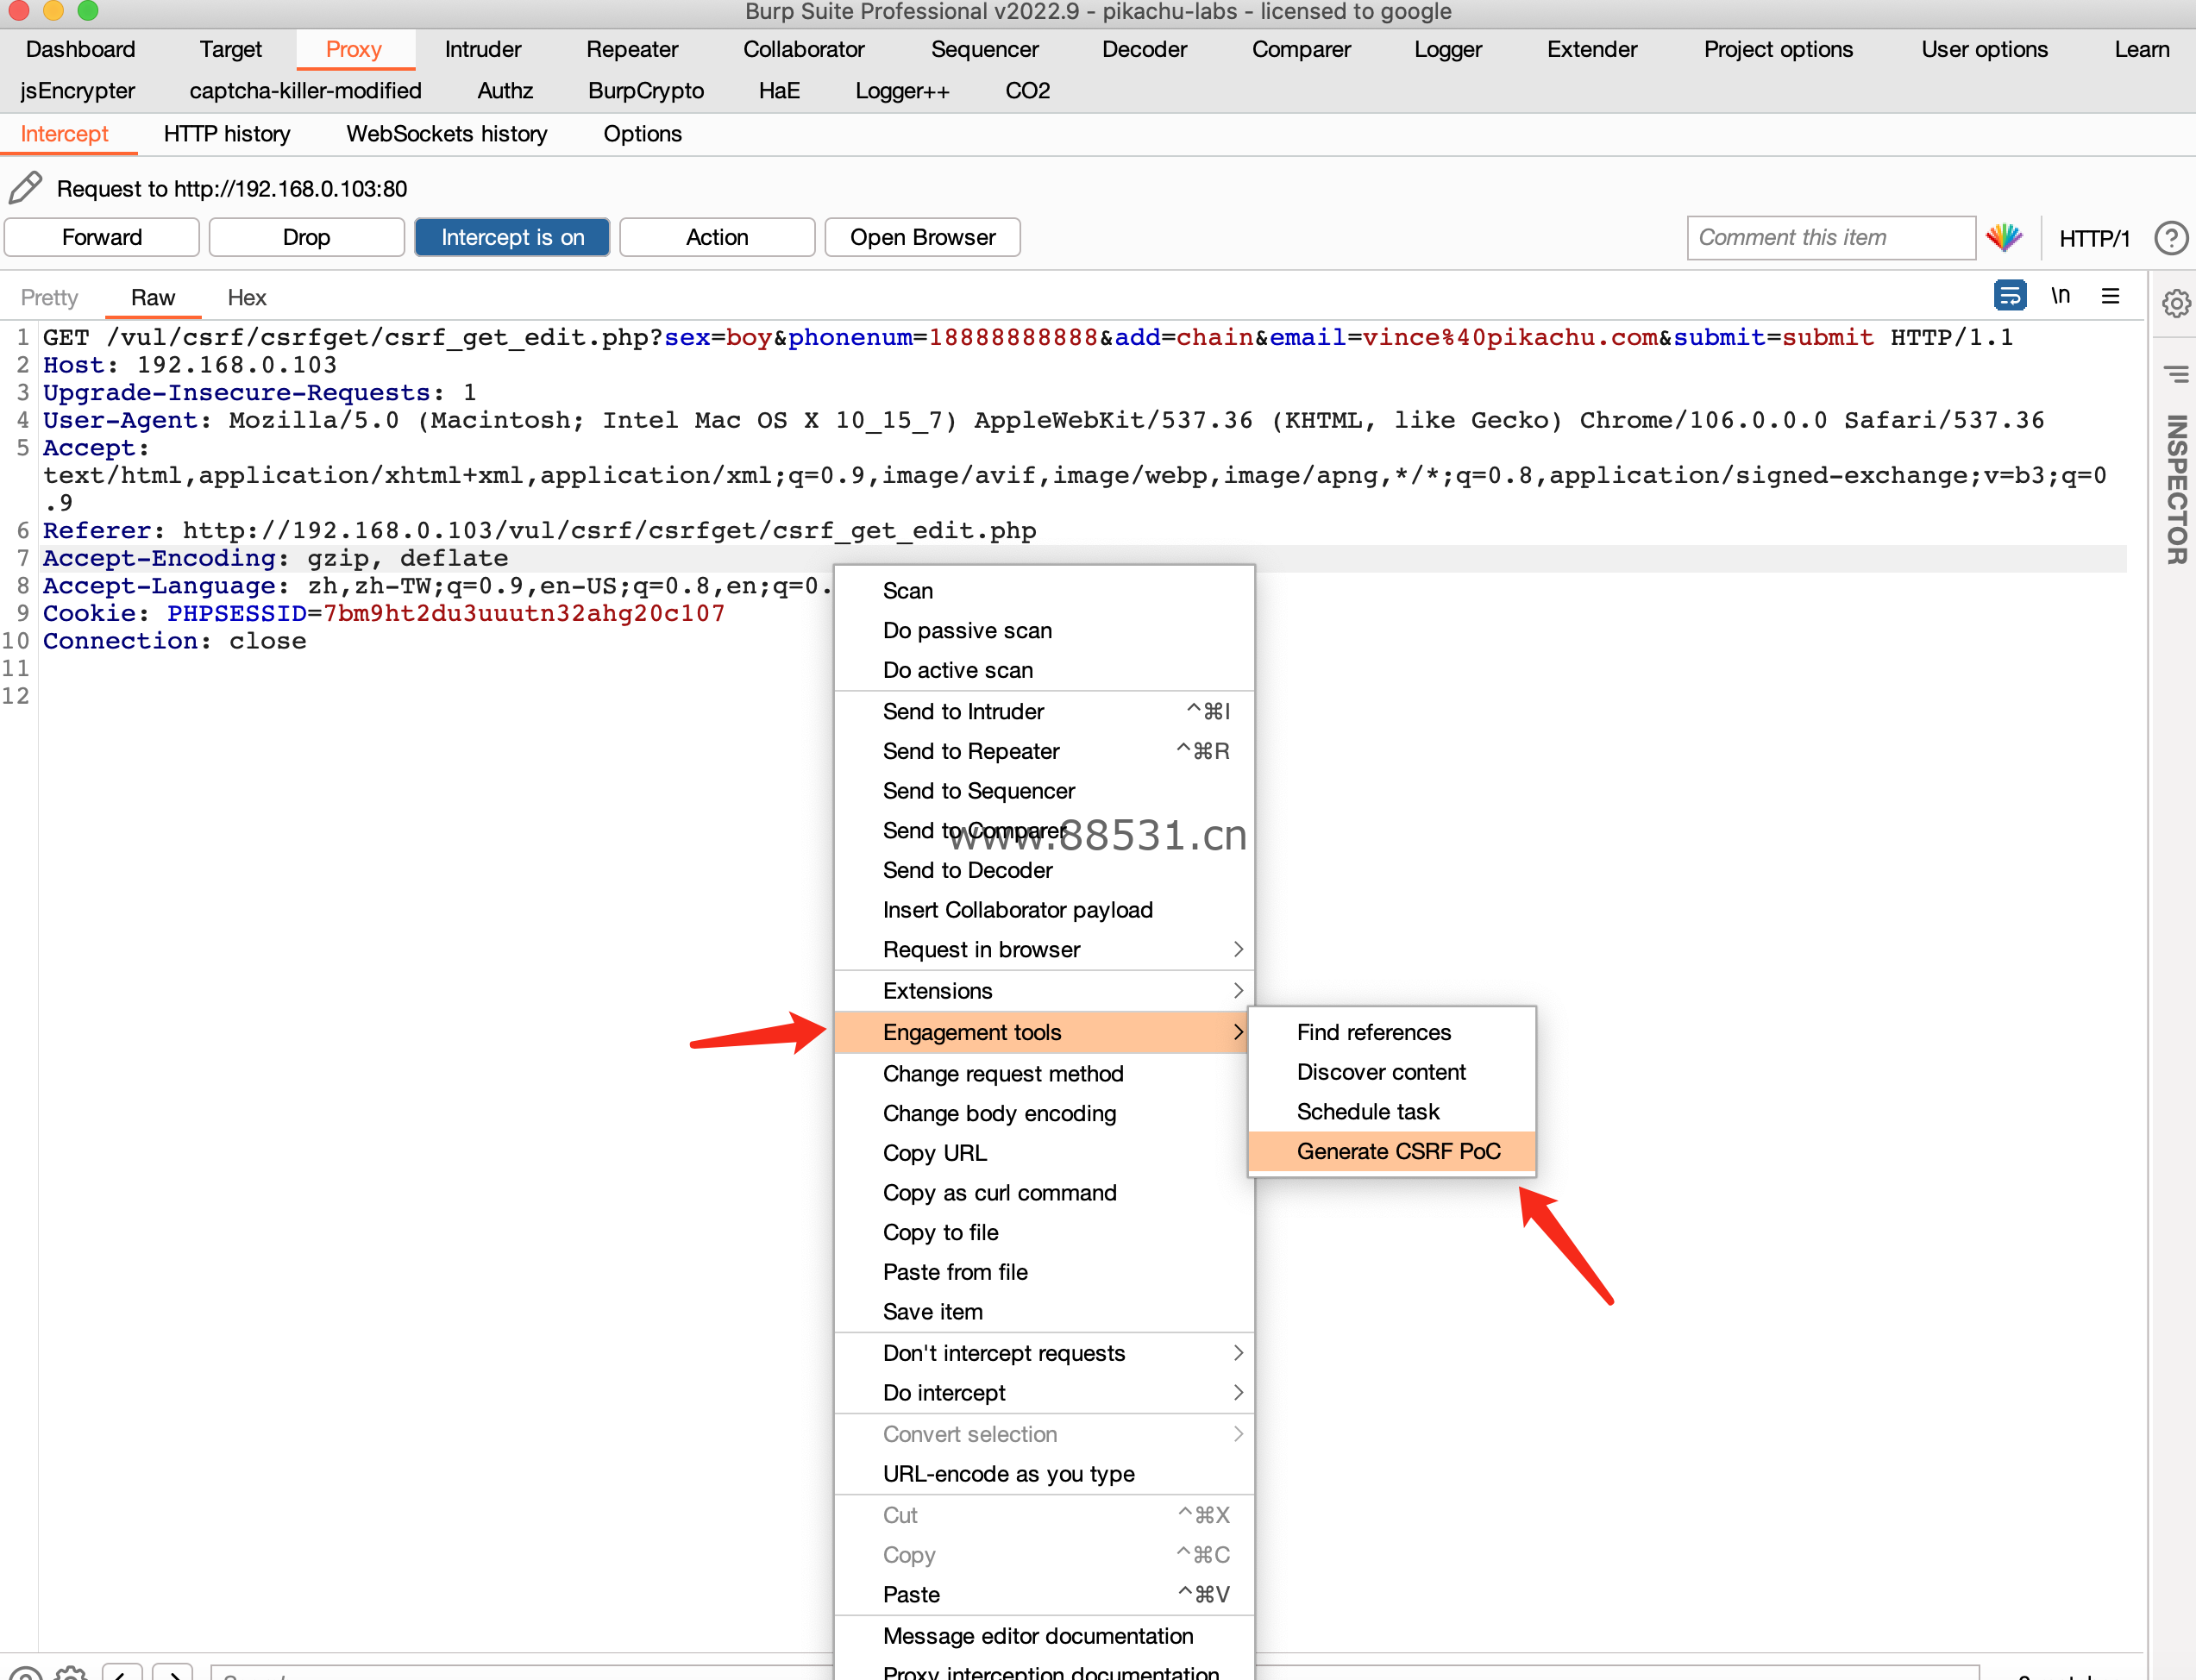Switch to the Comparer tab
2196x1680 pixels.
point(1301,49)
